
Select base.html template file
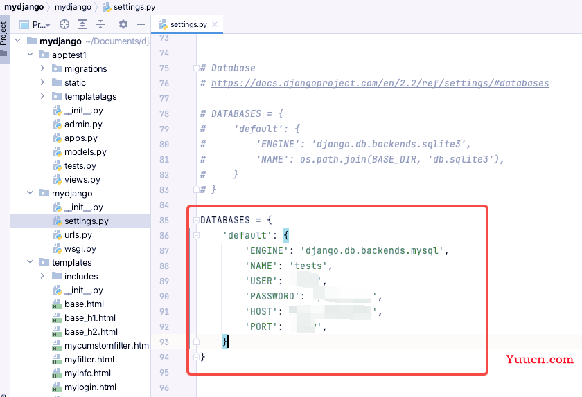pyautogui.click(x=78, y=304)
